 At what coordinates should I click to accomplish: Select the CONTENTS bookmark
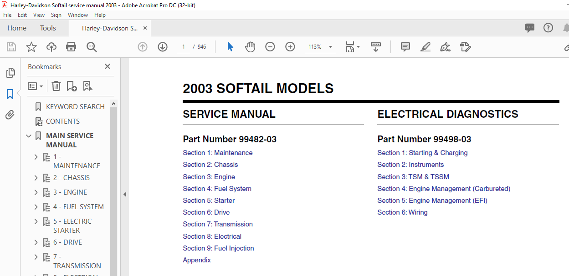tap(63, 121)
